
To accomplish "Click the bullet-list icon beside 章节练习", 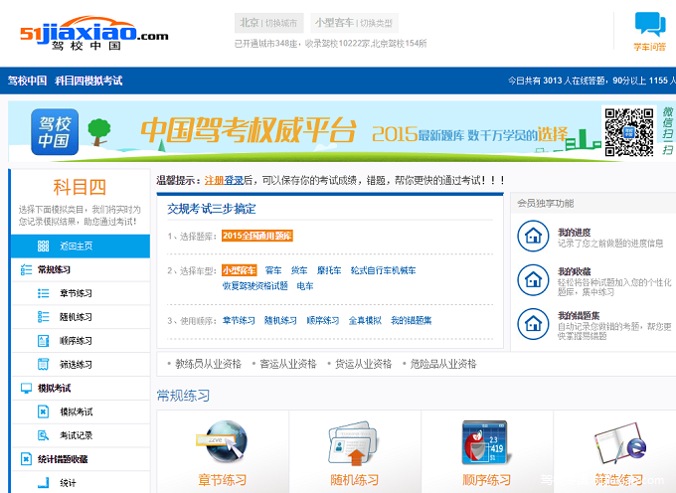I will click(43, 293).
